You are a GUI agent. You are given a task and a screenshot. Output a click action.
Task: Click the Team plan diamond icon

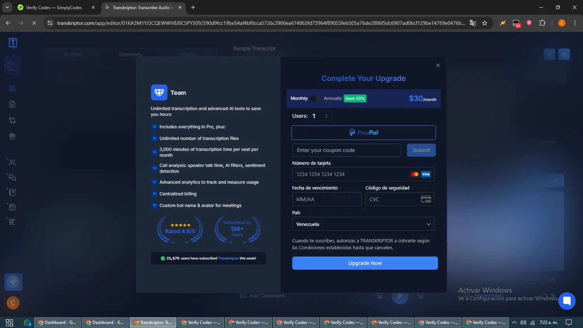click(159, 92)
